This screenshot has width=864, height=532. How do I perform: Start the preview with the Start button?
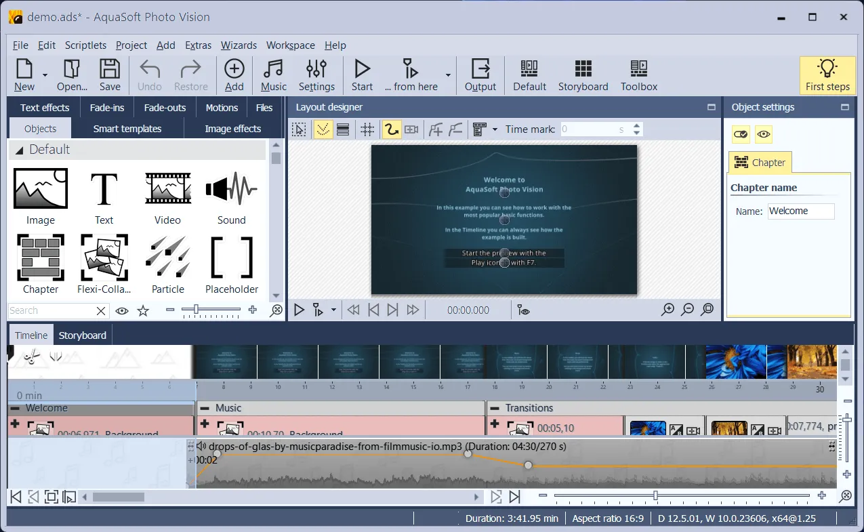coord(362,75)
